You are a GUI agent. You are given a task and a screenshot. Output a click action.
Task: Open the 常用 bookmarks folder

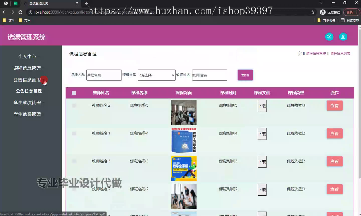point(24,20)
